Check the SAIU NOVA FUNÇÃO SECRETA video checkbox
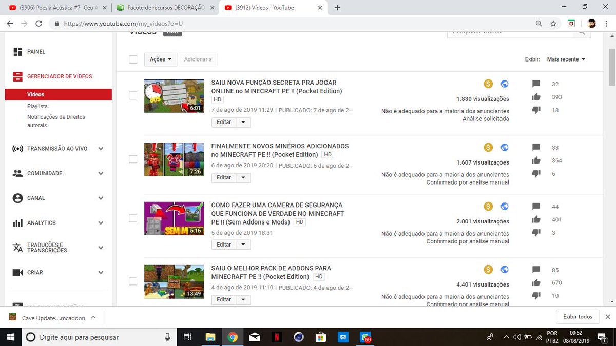The width and height of the screenshot is (616, 346). pyautogui.click(x=133, y=95)
